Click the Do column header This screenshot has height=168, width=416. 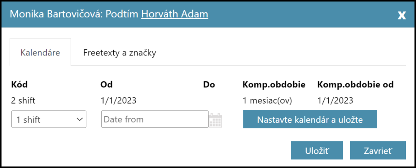coord(209,85)
